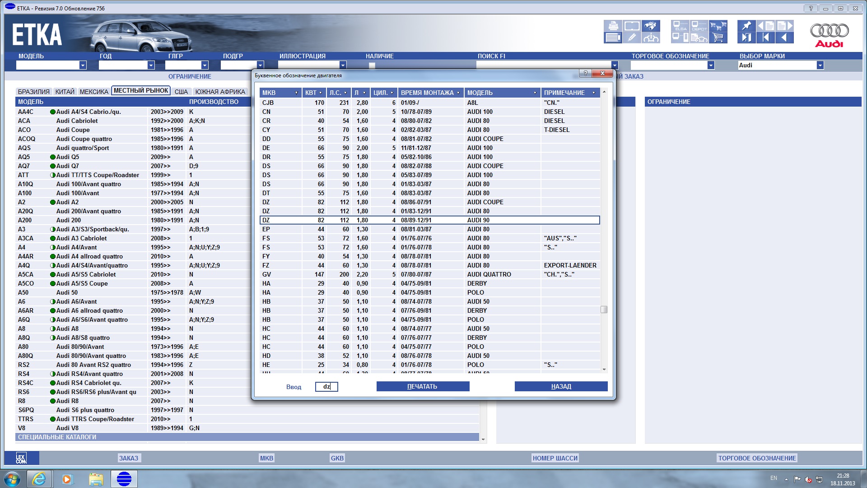Click the pushpin icon
Viewport: 867px width, 488px height.
tap(746, 26)
